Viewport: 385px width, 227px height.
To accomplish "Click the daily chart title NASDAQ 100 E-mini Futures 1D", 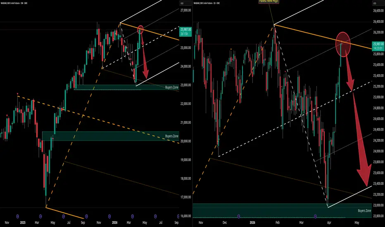I will click(207, 3).
